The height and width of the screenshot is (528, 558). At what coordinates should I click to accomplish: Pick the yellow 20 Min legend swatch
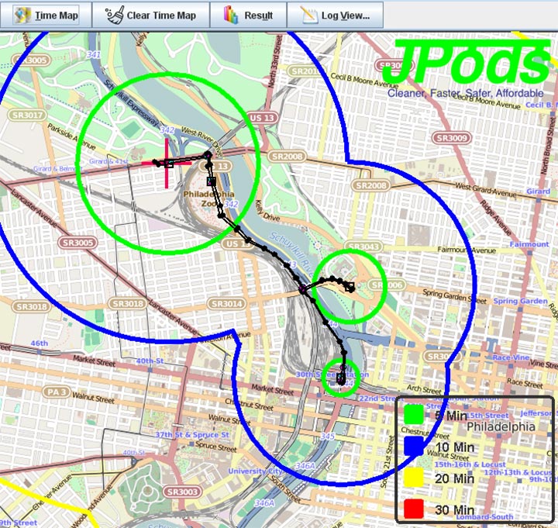point(413,477)
